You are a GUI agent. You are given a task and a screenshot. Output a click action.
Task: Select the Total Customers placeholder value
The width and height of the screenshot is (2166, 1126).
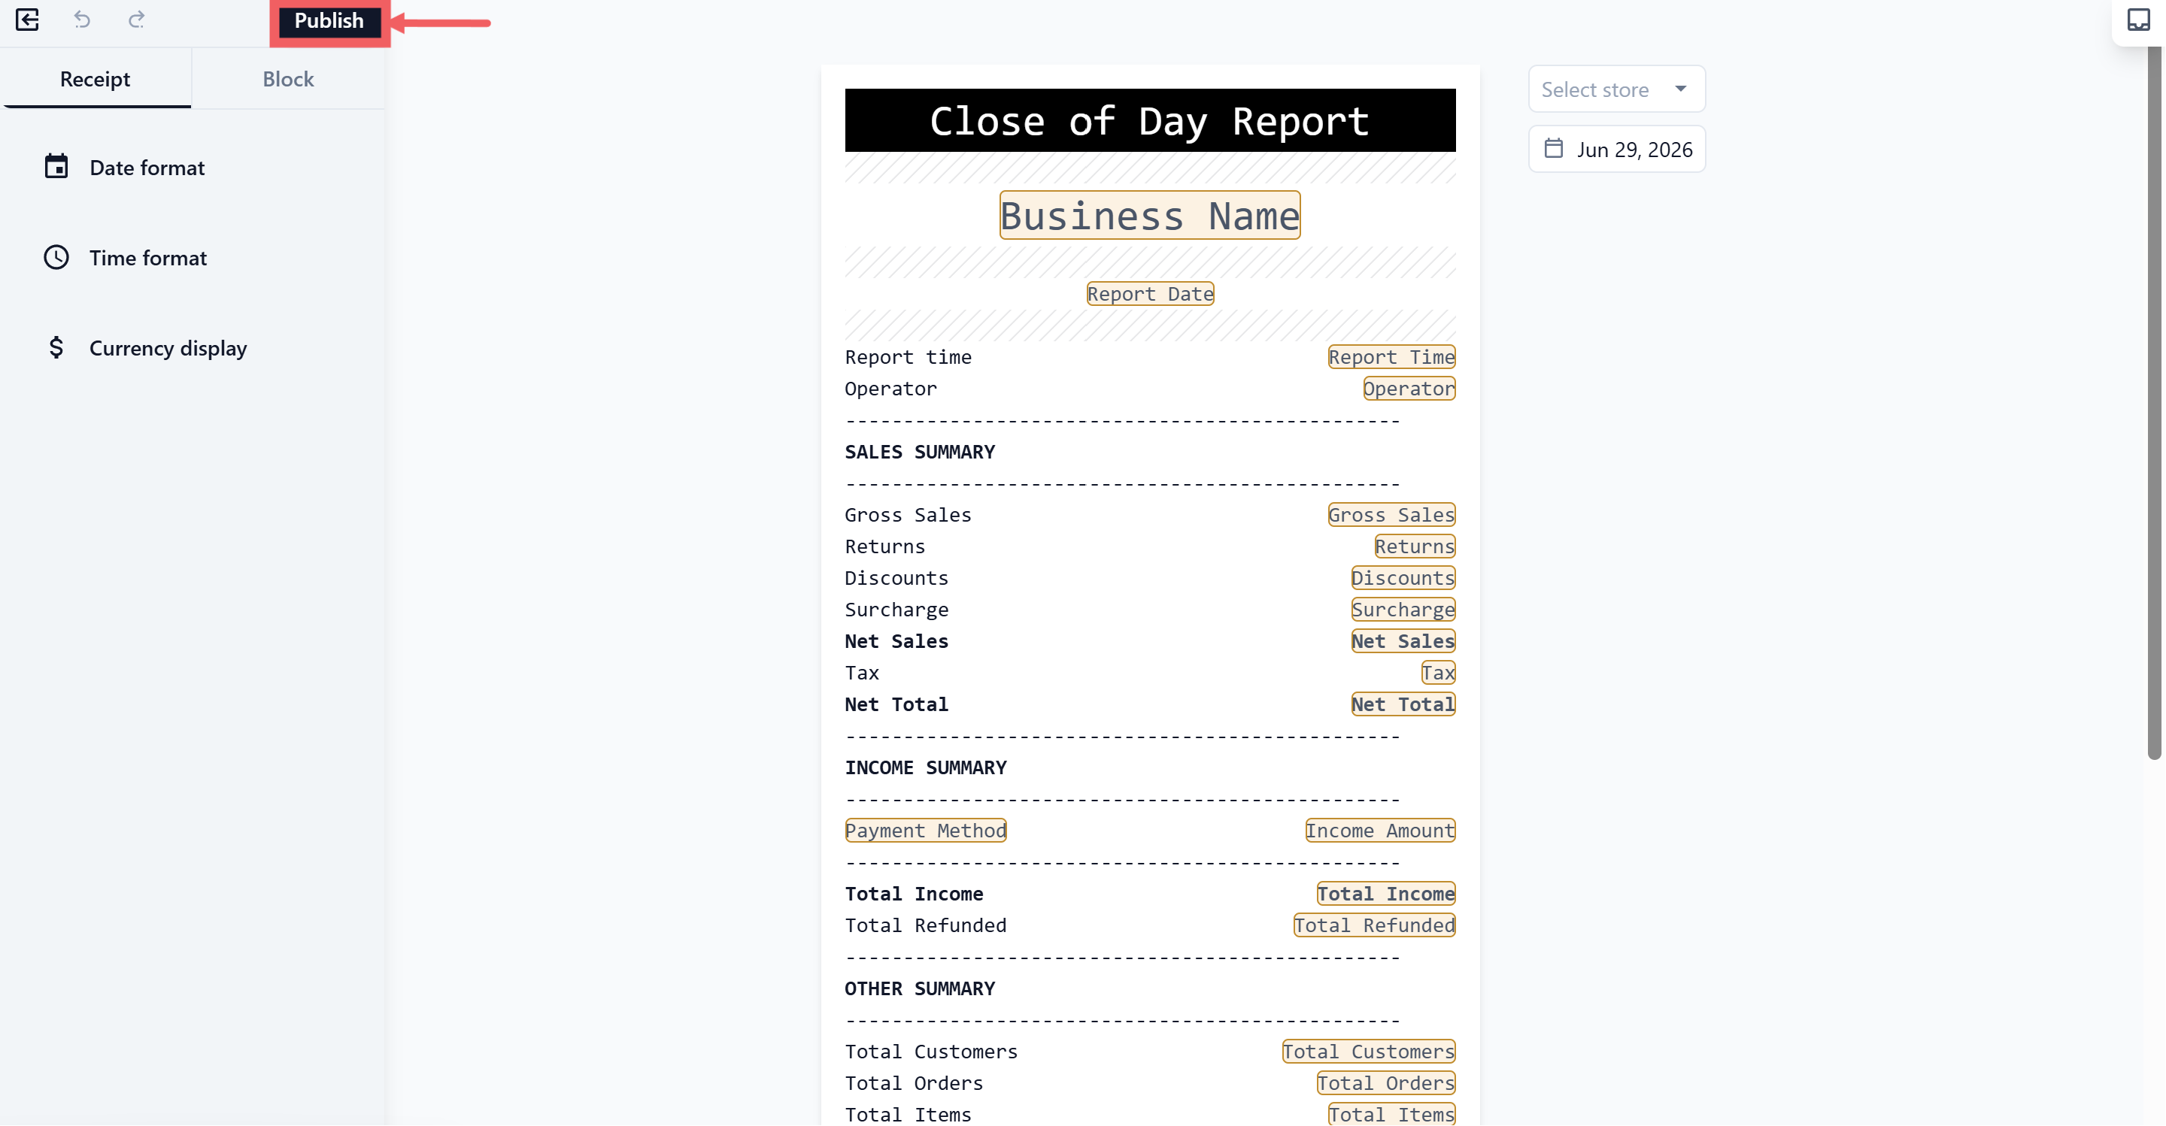coord(1368,1052)
